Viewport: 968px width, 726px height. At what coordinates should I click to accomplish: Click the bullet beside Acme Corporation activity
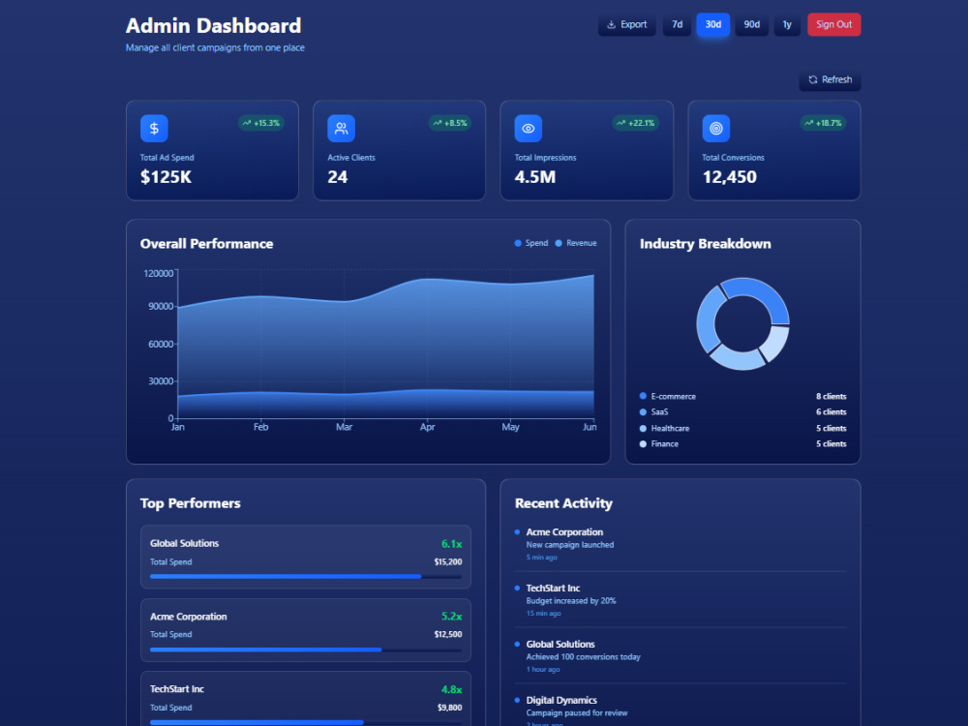517,531
